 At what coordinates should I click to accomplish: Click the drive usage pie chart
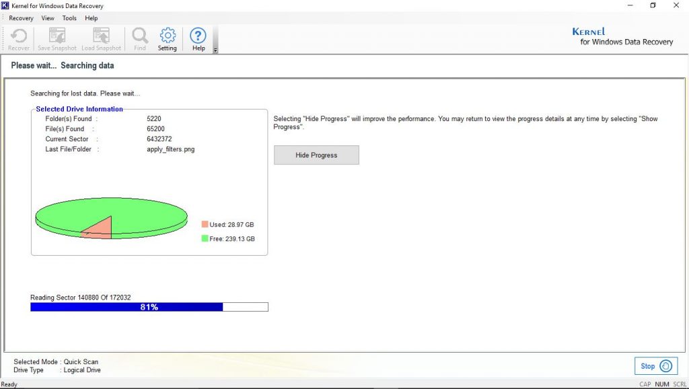coord(111,217)
